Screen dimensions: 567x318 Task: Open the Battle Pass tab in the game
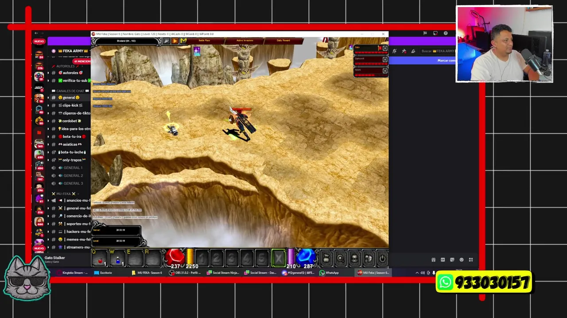coord(204,41)
